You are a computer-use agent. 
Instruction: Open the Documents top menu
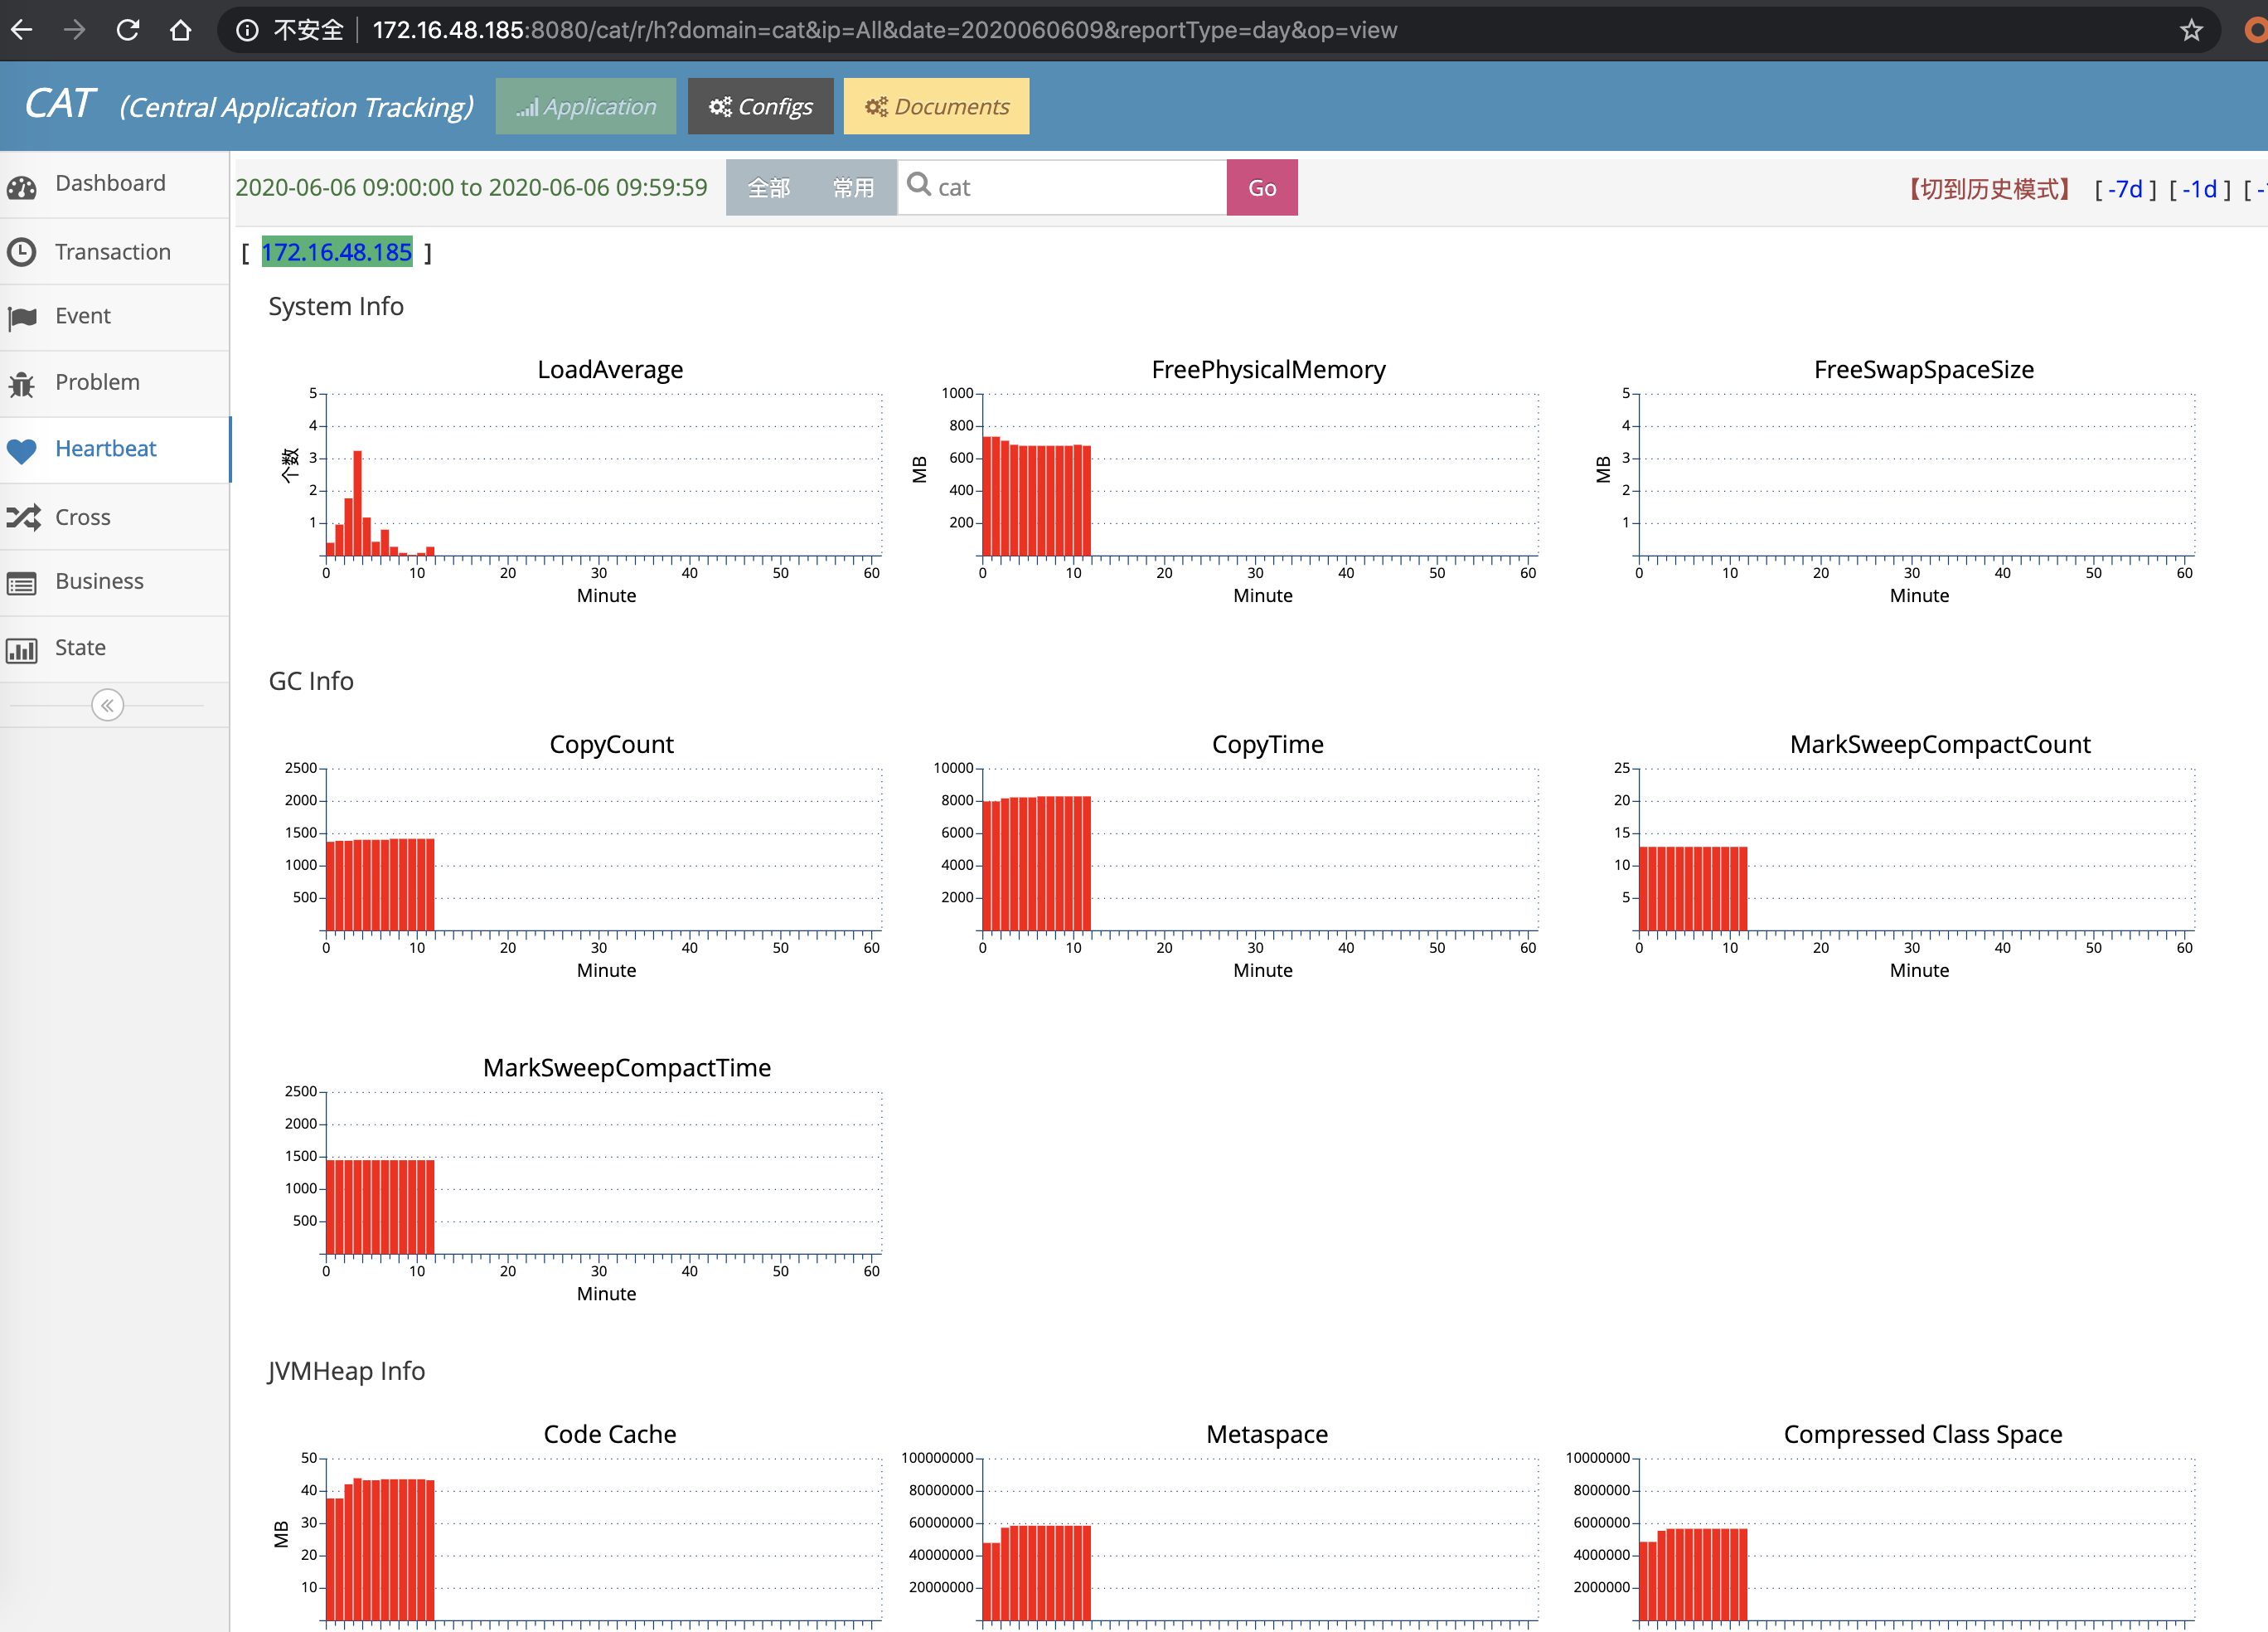[x=936, y=106]
